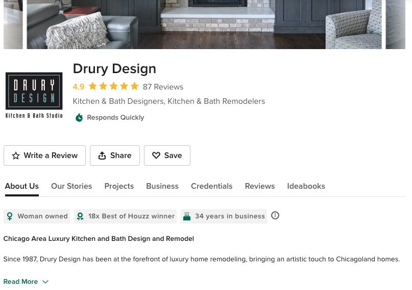
Task: Click the chevron arrow next to Read More
Action: pos(45,282)
